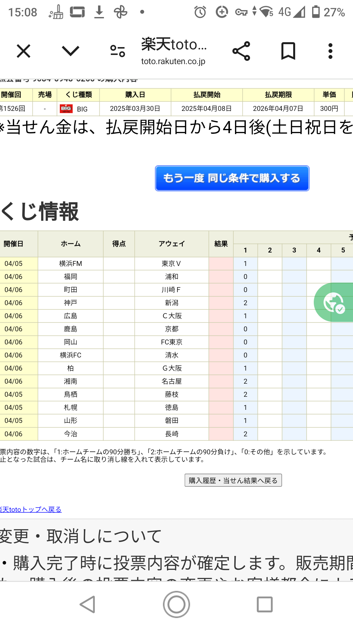Screen dimensions: 353x628
Task: Select the 購入日 column header
Action: coord(135,95)
